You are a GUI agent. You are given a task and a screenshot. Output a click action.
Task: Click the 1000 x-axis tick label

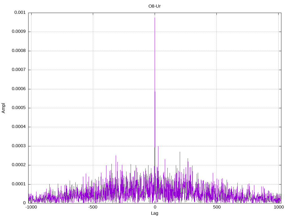pos(279,207)
